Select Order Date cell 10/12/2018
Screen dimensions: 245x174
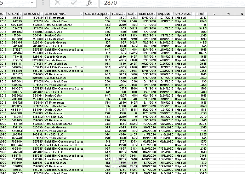(147, 18)
